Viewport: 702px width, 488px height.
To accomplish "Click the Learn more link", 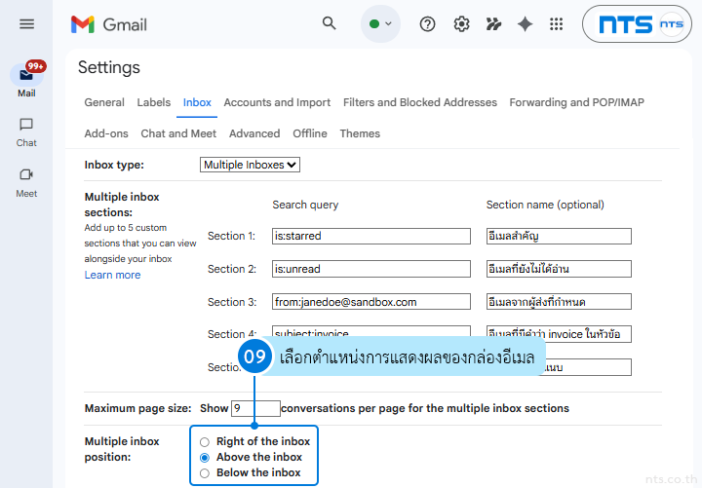I will click(112, 275).
